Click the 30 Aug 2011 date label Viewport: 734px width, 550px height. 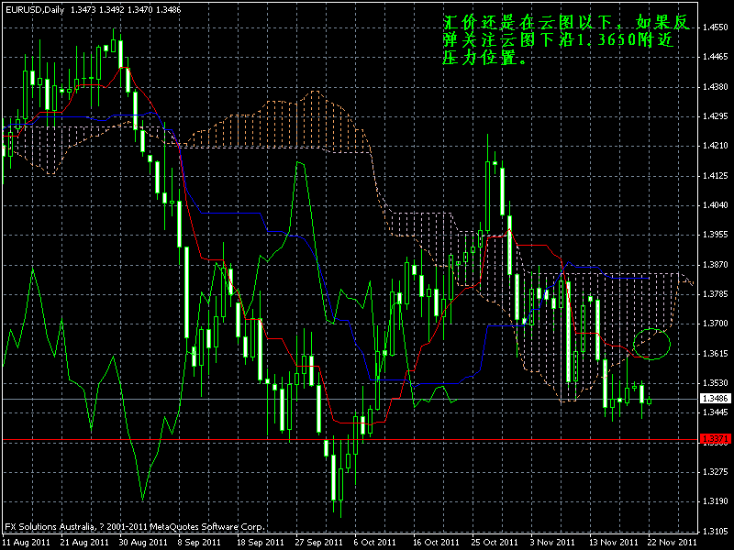[x=143, y=543]
